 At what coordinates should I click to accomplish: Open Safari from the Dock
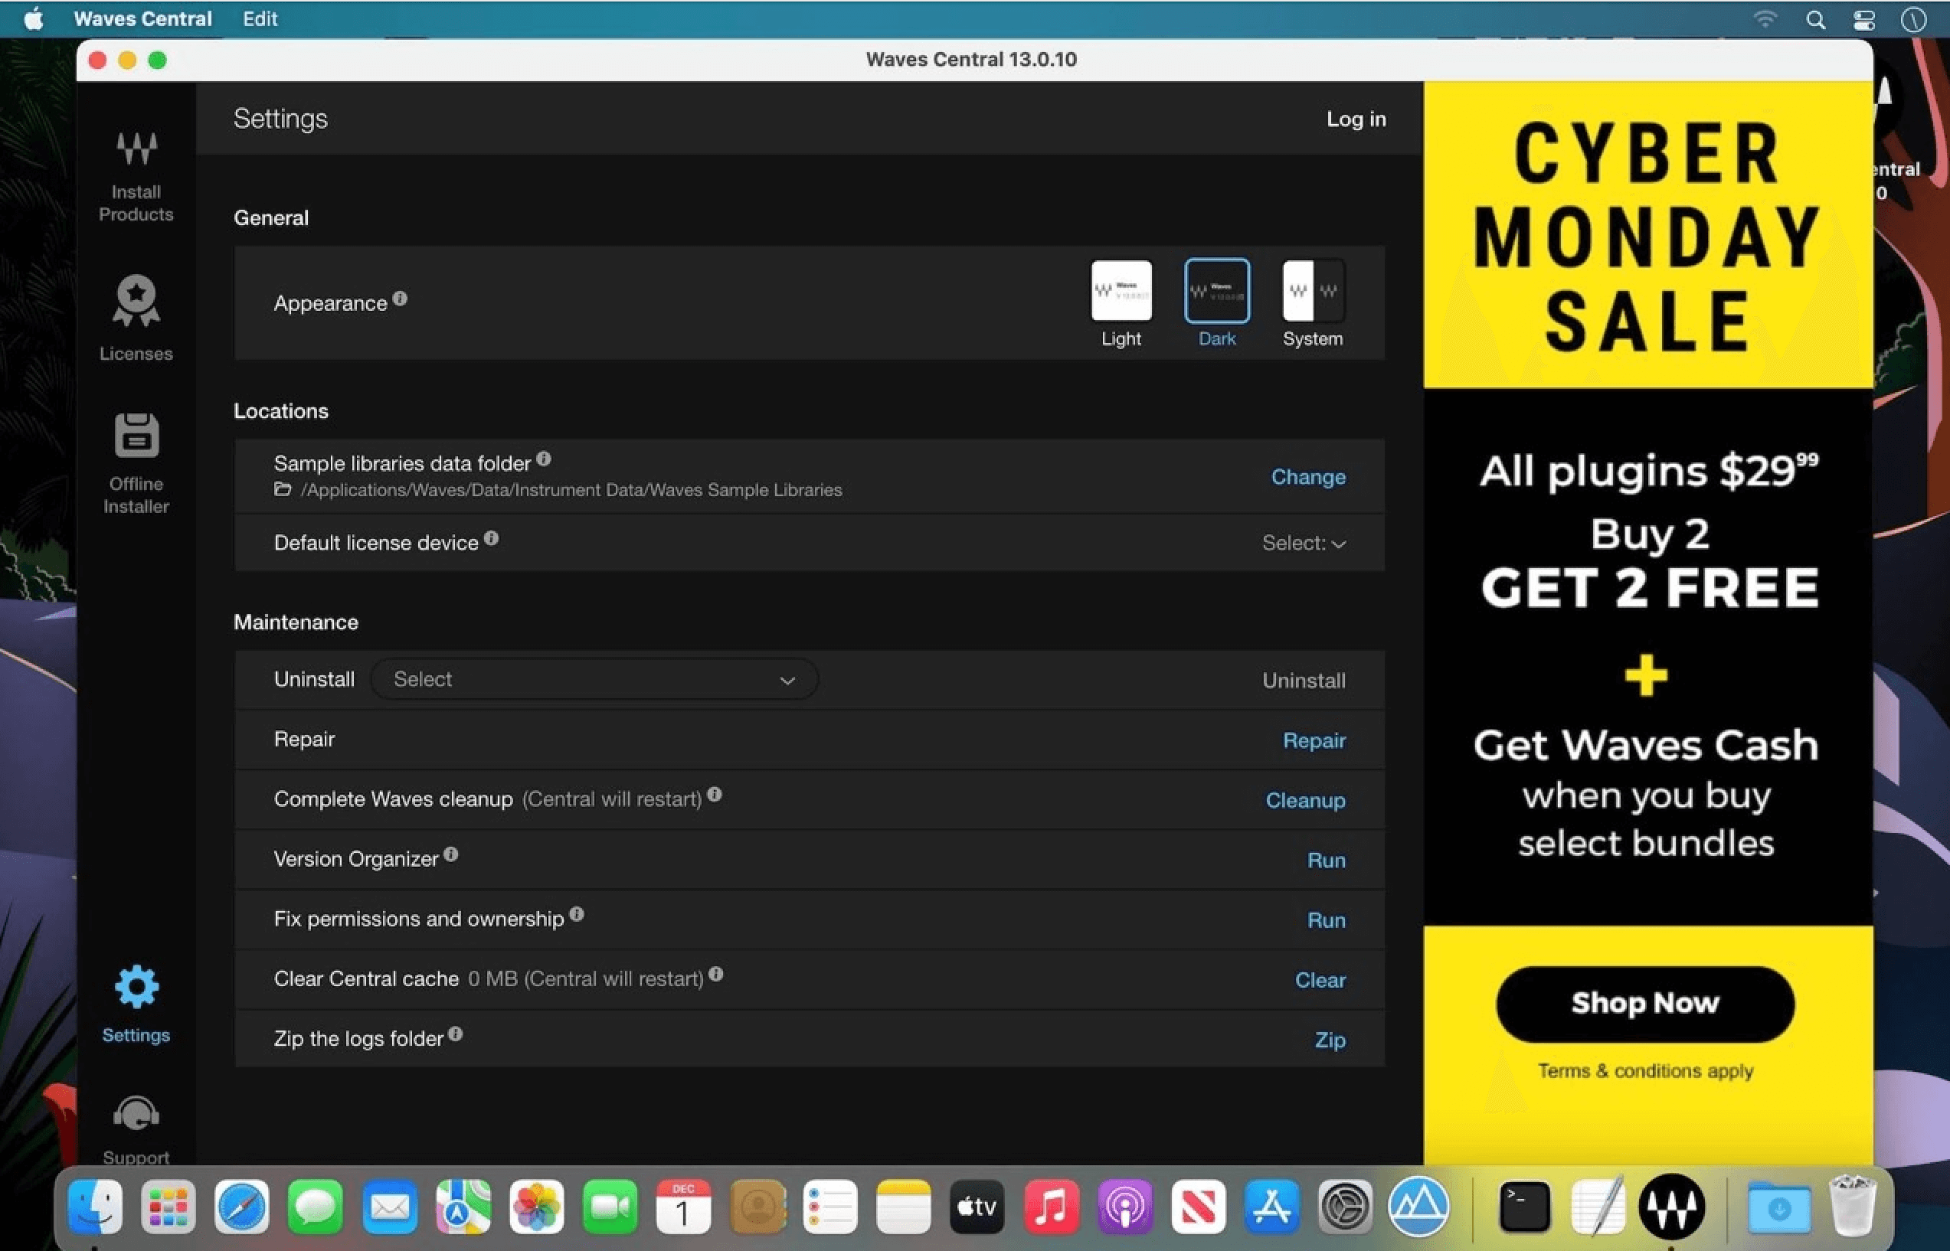(x=242, y=1207)
